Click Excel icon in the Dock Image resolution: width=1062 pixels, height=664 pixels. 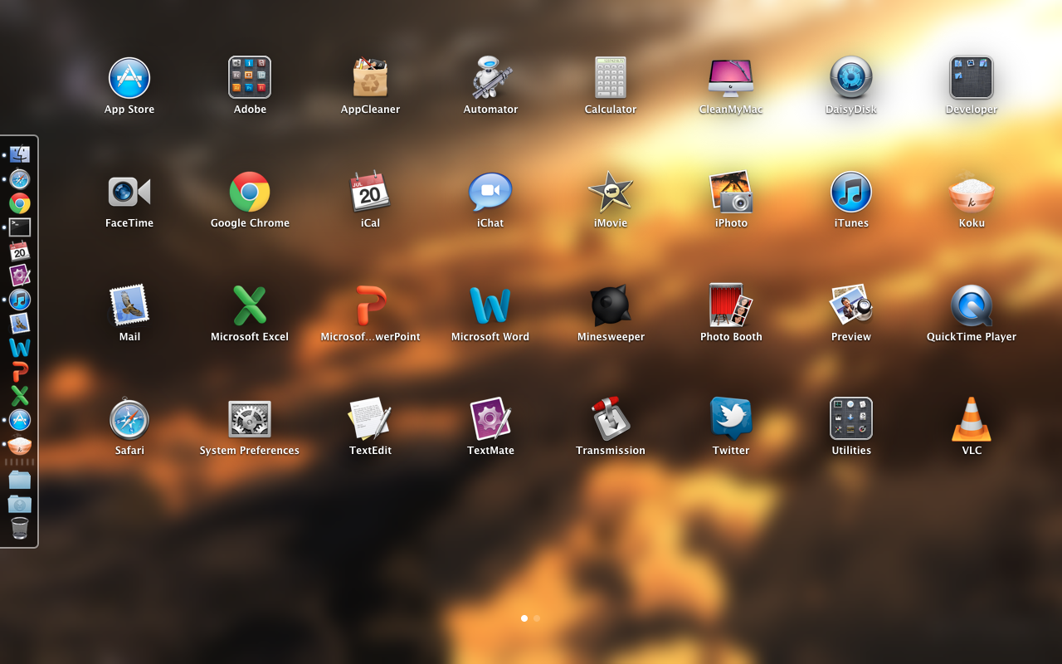click(20, 396)
